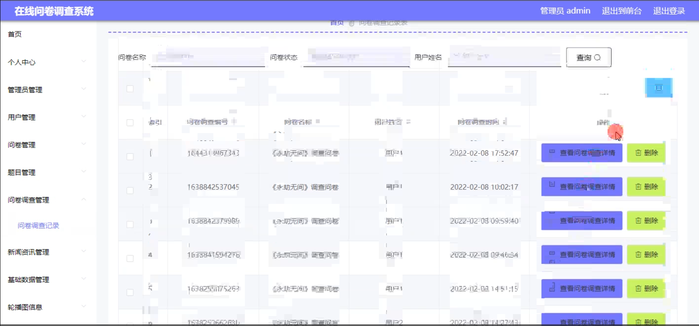View survey details for index 4 row
The height and width of the screenshot is (326, 699).
coord(581,254)
